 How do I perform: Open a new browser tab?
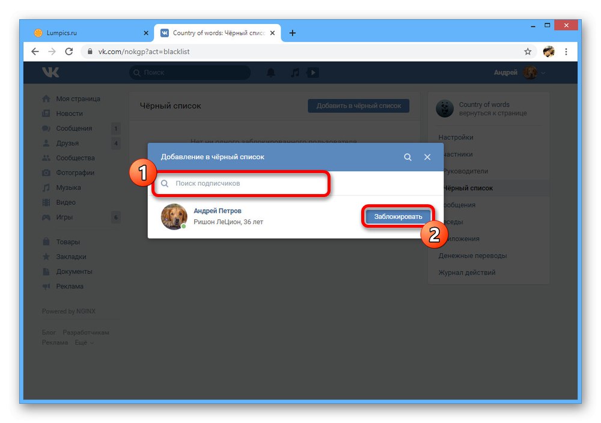point(293,33)
